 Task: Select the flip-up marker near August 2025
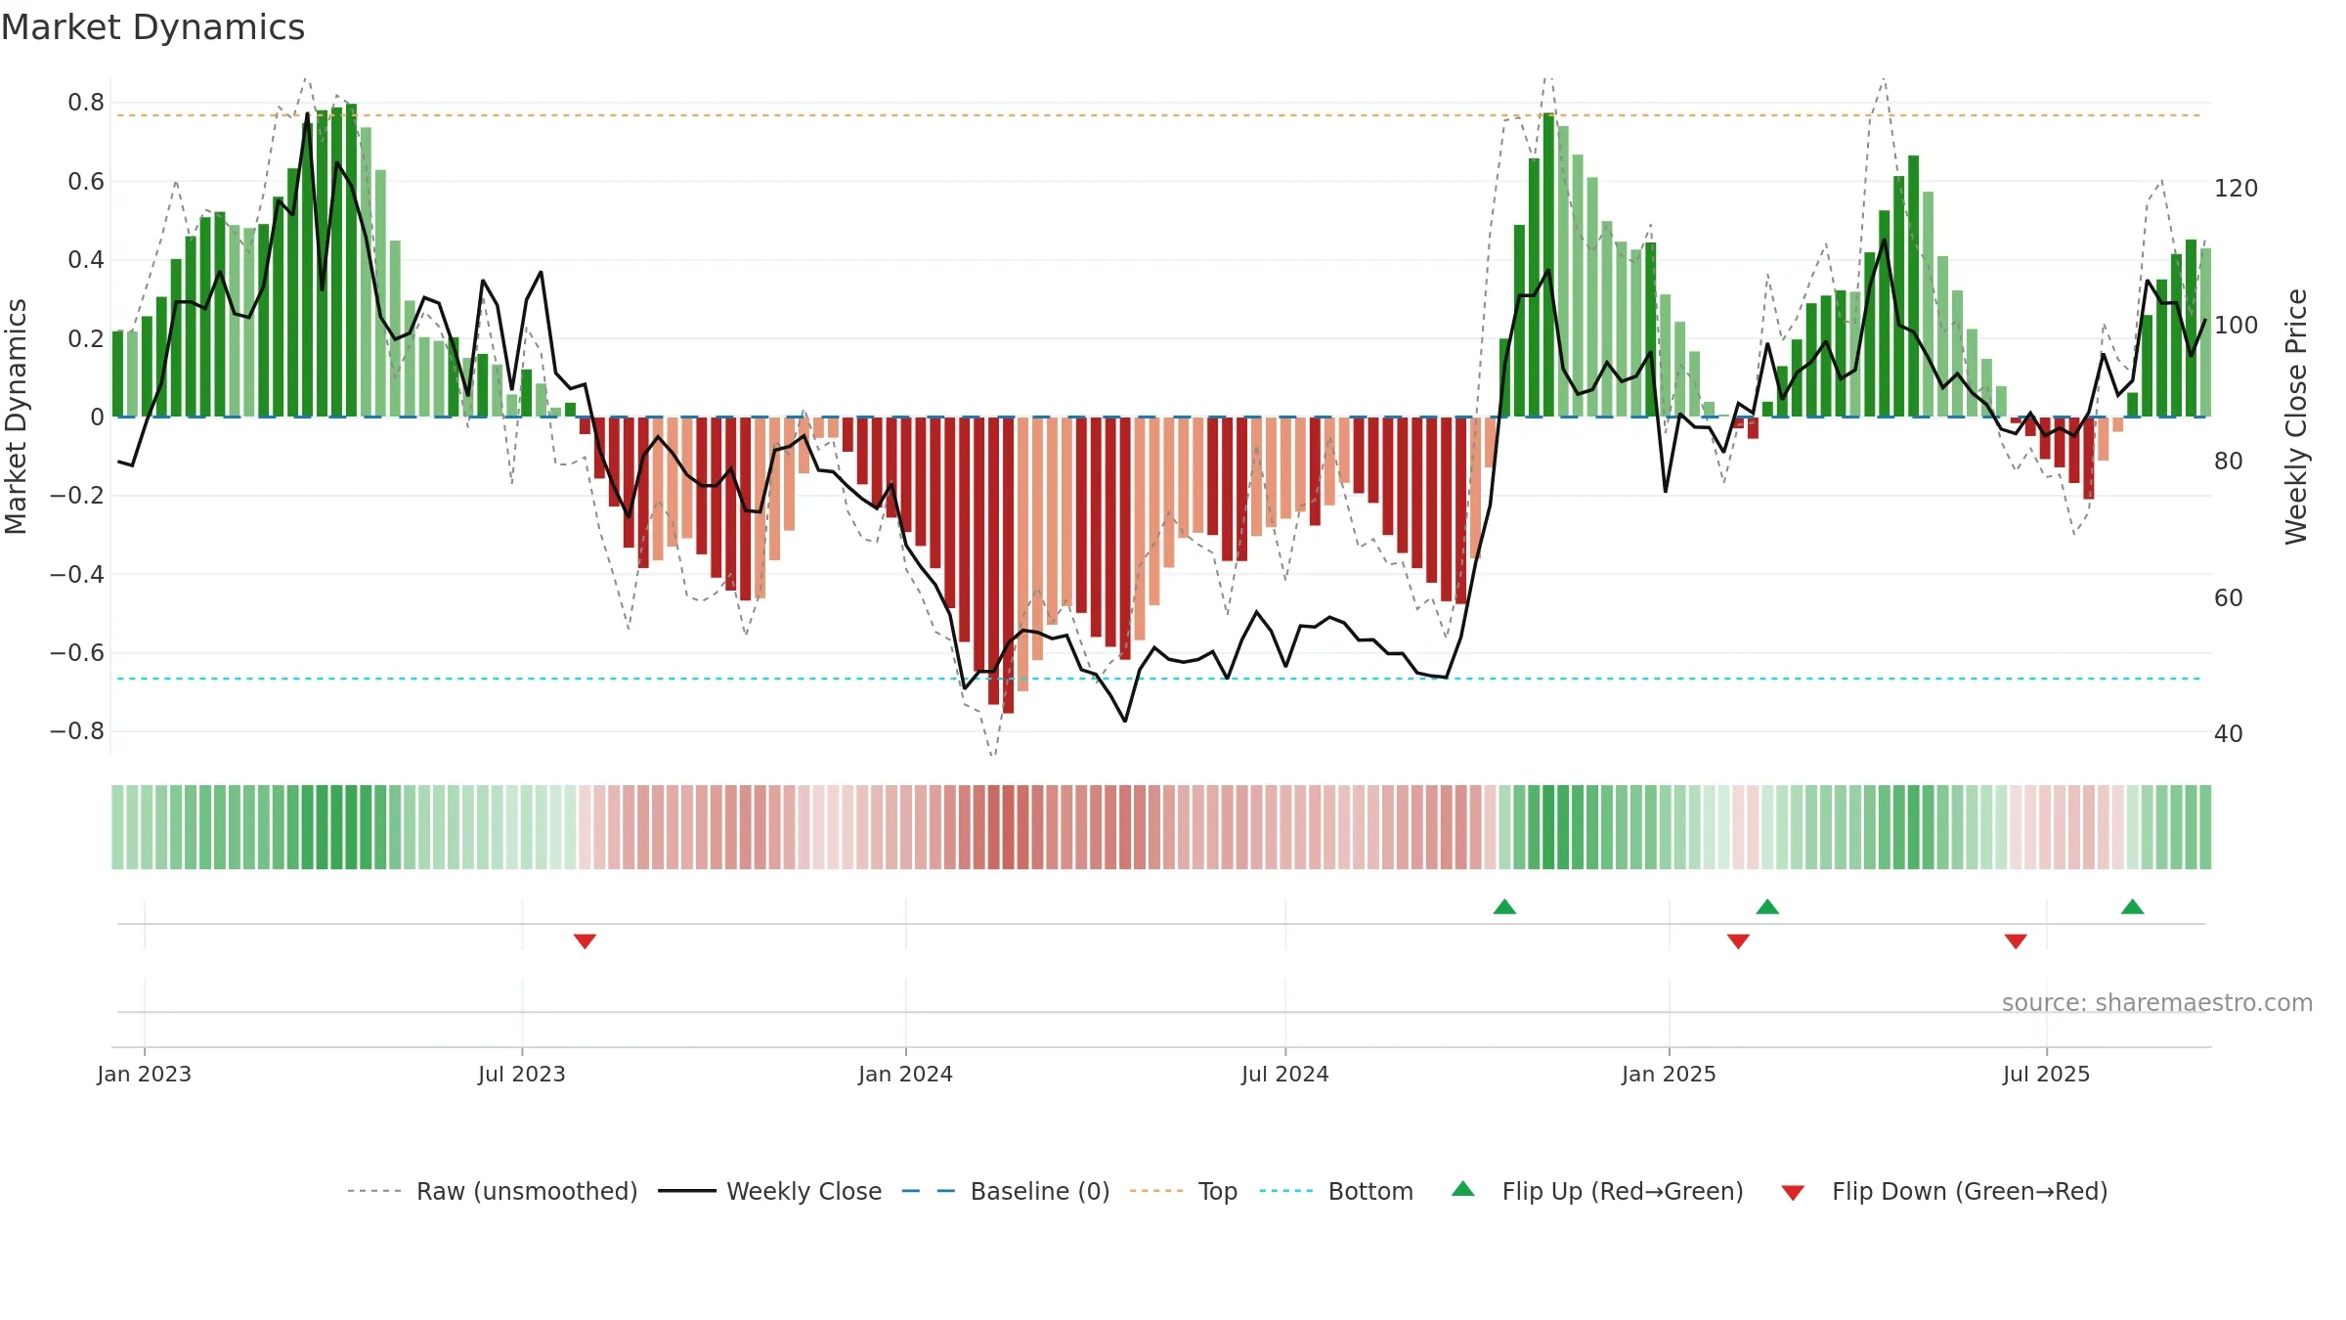pos(2133,906)
